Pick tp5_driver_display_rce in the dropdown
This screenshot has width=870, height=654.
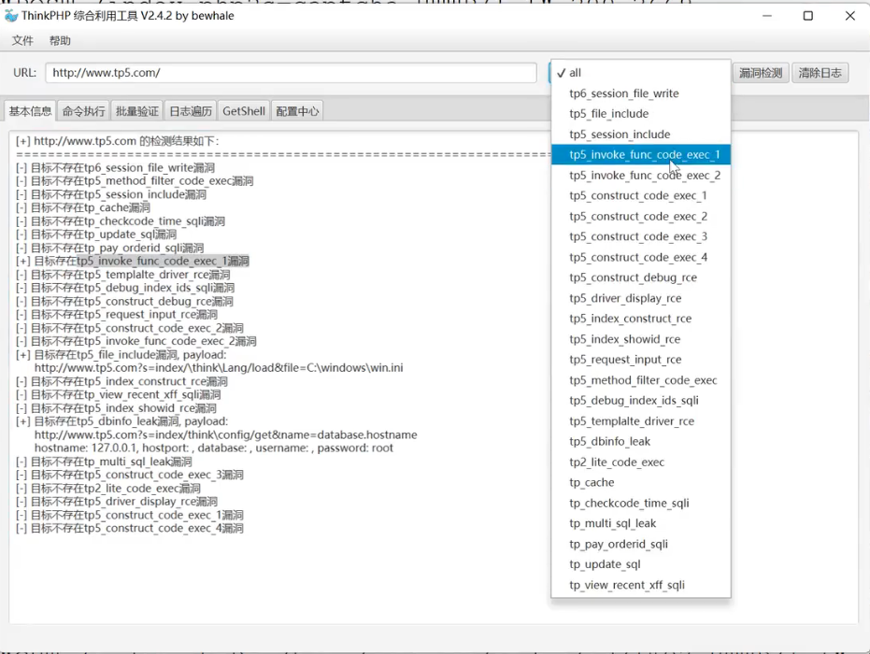coord(641,298)
